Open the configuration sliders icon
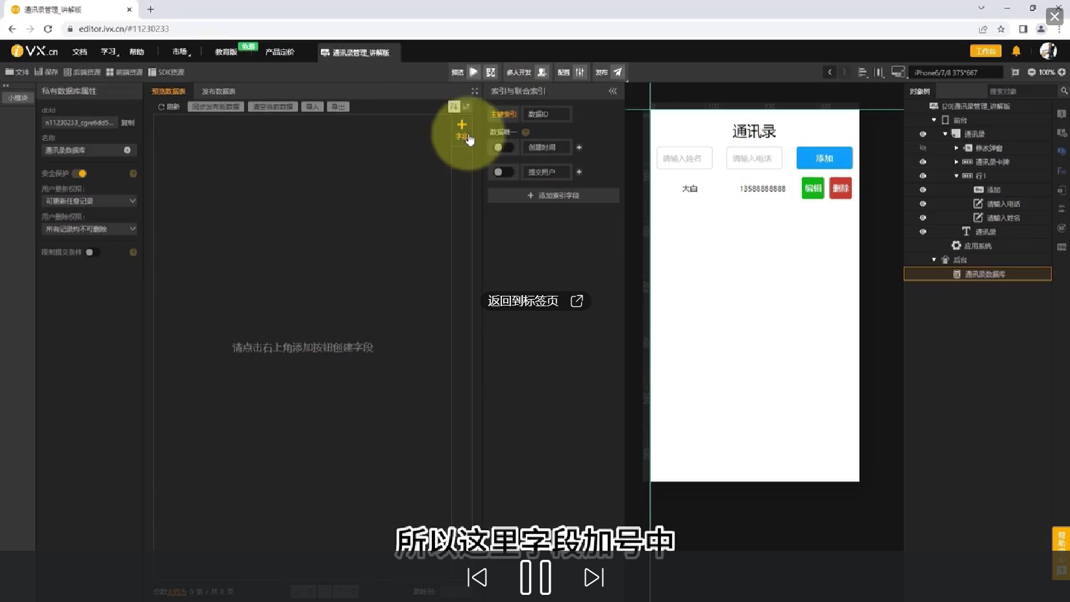 click(580, 72)
